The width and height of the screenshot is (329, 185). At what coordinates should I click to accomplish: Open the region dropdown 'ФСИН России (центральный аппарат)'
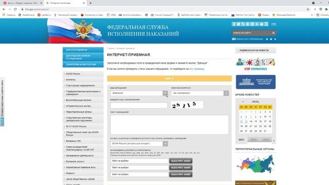(x=139, y=144)
